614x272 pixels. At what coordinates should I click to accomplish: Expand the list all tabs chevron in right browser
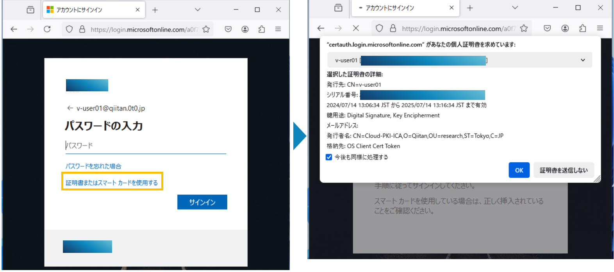[515, 7]
